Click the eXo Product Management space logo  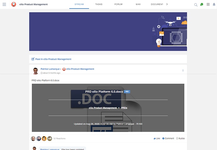coord(14,4)
